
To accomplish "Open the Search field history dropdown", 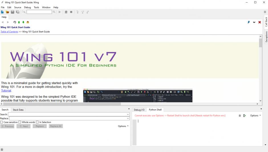I will [x=128, y=114].
